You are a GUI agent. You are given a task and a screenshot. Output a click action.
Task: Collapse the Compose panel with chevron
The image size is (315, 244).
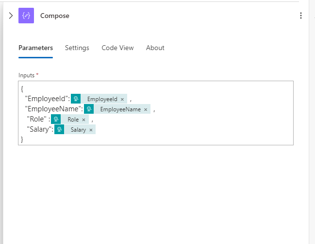click(x=11, y=16)
